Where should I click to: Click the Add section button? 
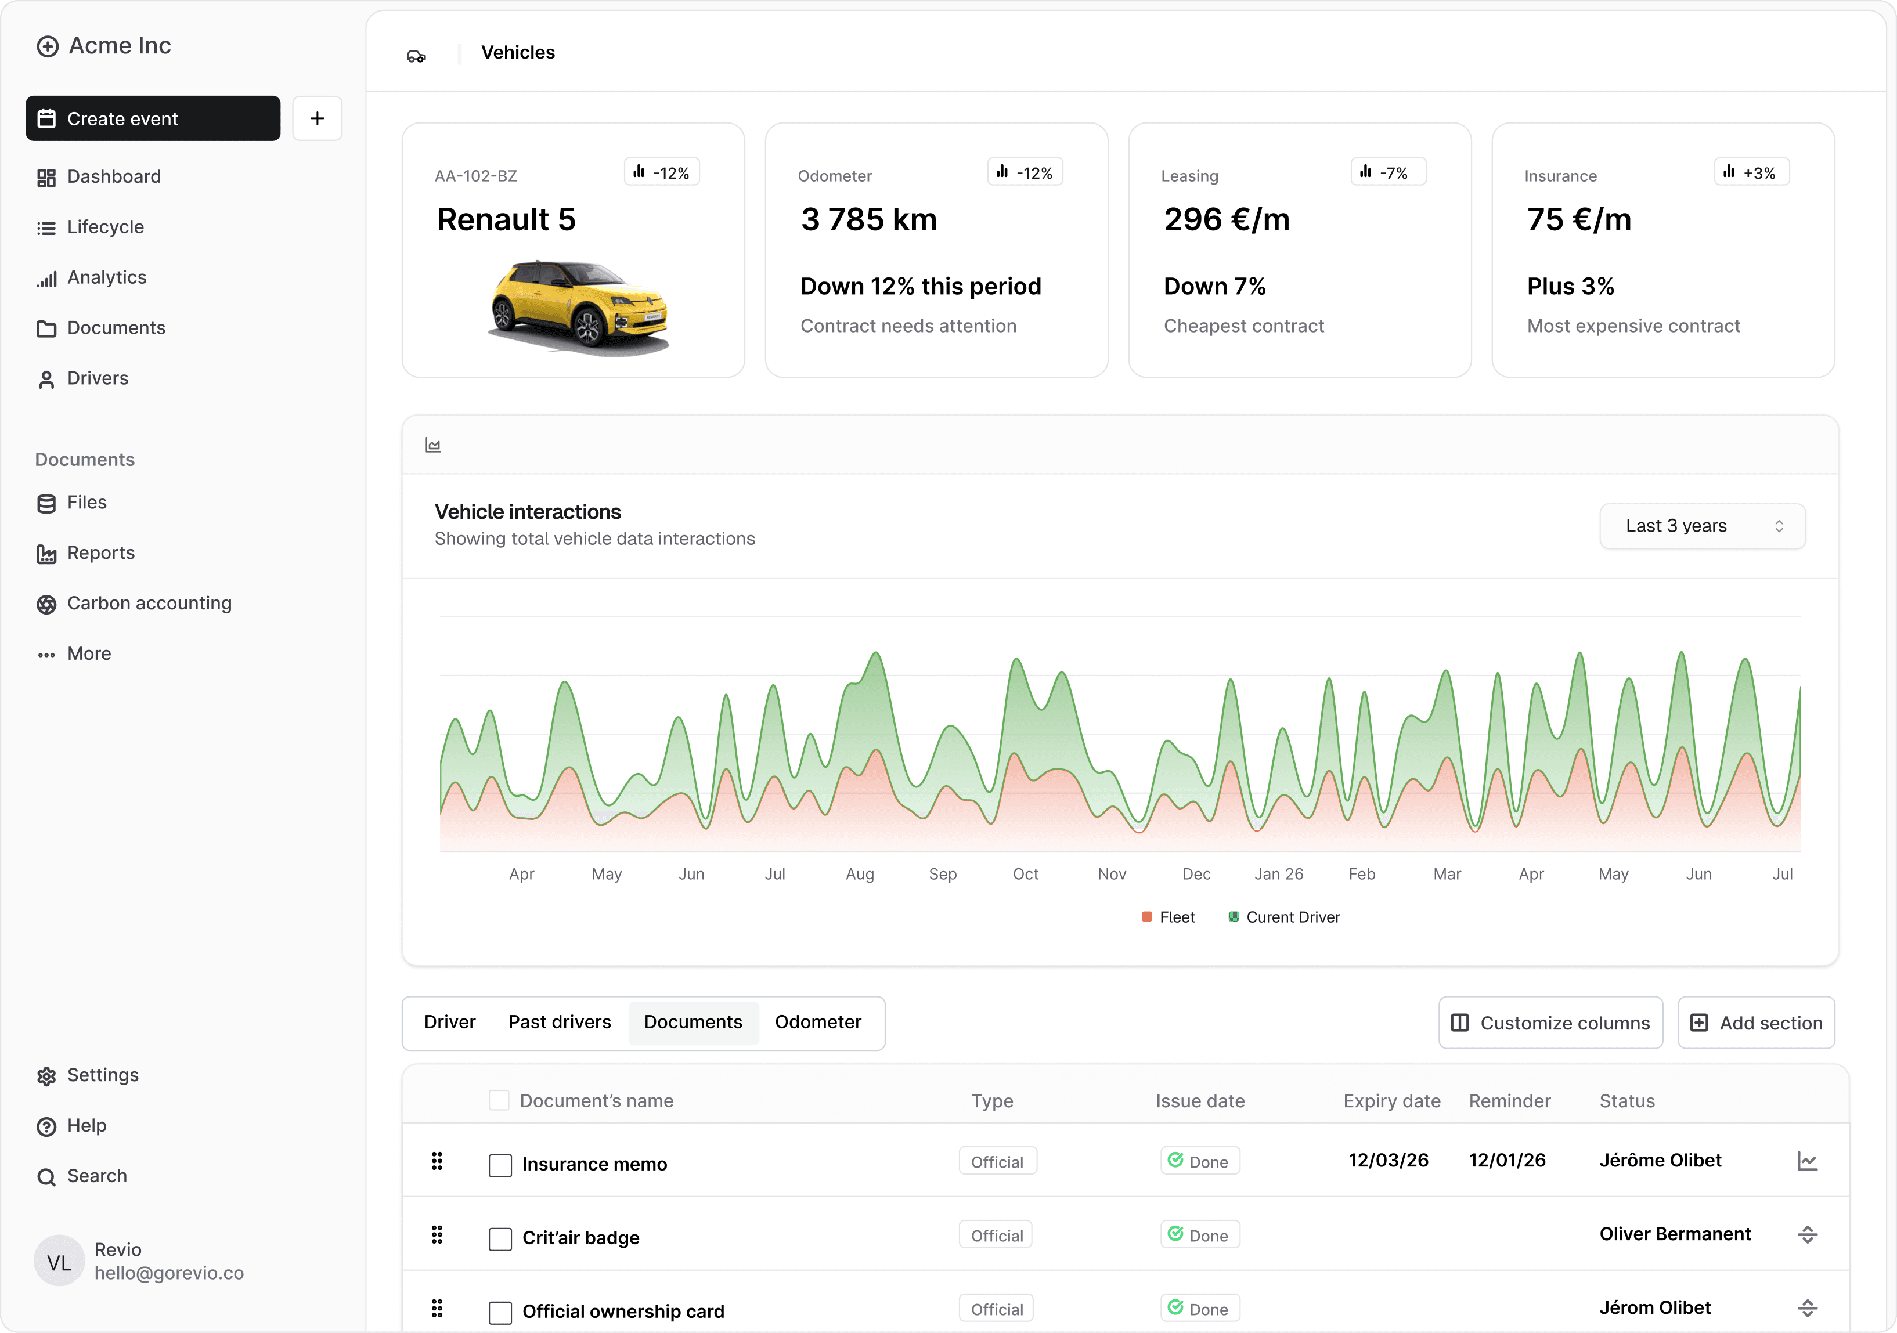[1756, 1023]
